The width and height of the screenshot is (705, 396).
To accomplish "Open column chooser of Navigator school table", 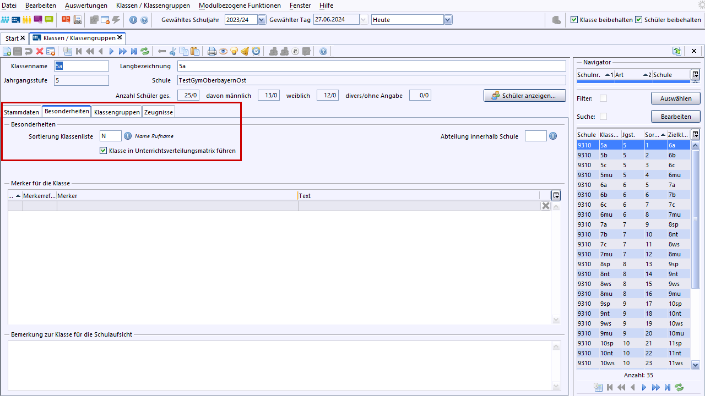I will coord(696,74).
